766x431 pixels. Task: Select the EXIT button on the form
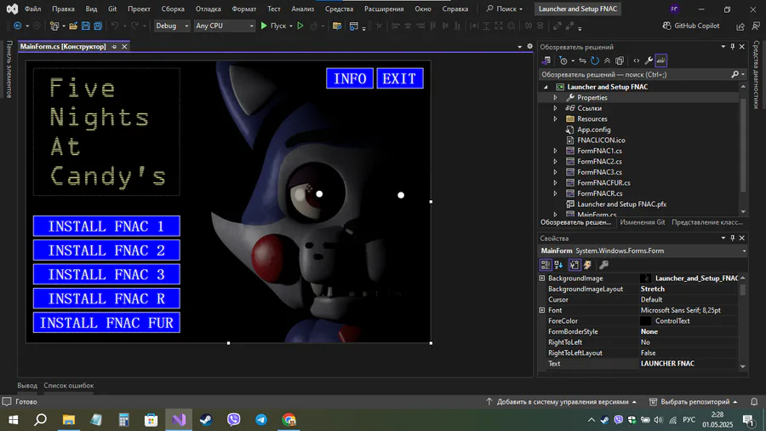(400, 78)
